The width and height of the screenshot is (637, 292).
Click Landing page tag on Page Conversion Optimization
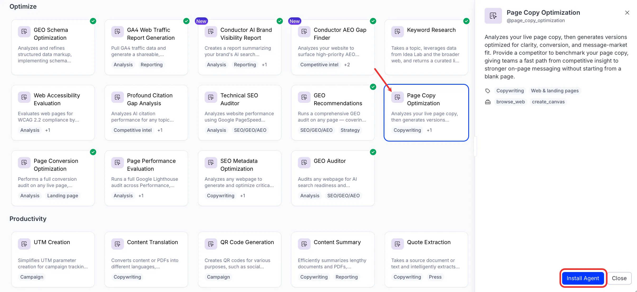tap(62, 196)
